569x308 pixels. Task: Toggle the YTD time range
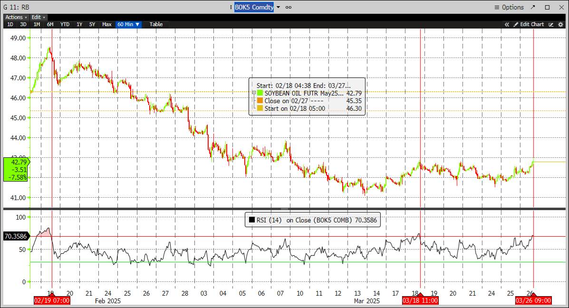tap(65, 24)
